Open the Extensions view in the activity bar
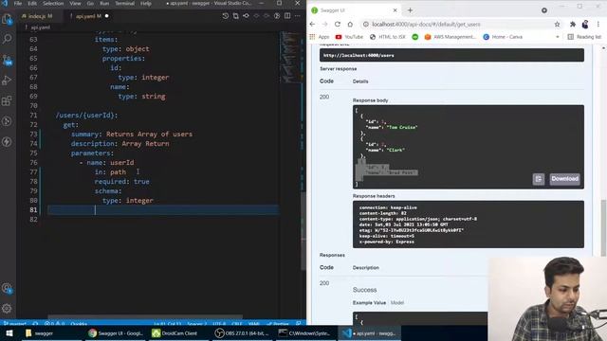The width and height of the screenshot is (607, 341). click(7, 101)
